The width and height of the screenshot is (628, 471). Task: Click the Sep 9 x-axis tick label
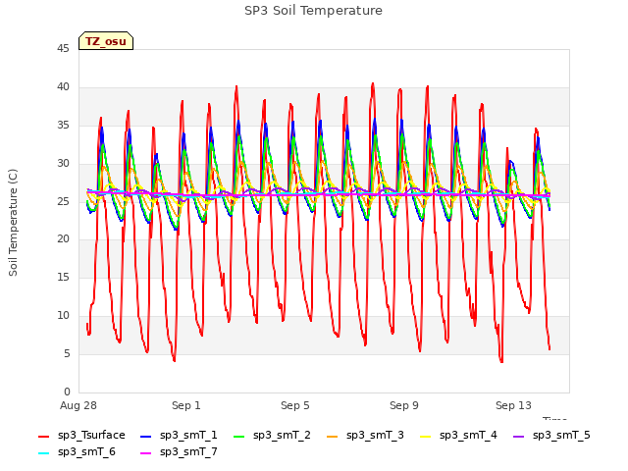(x=404, y=405)
